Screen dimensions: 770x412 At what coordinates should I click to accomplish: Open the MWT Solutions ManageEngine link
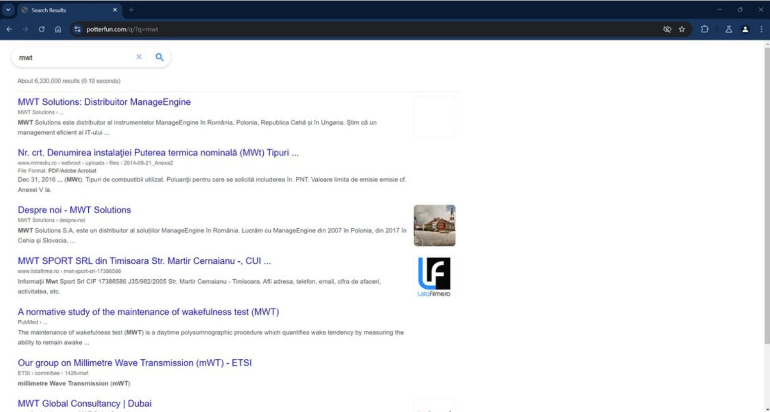point(104,102)
